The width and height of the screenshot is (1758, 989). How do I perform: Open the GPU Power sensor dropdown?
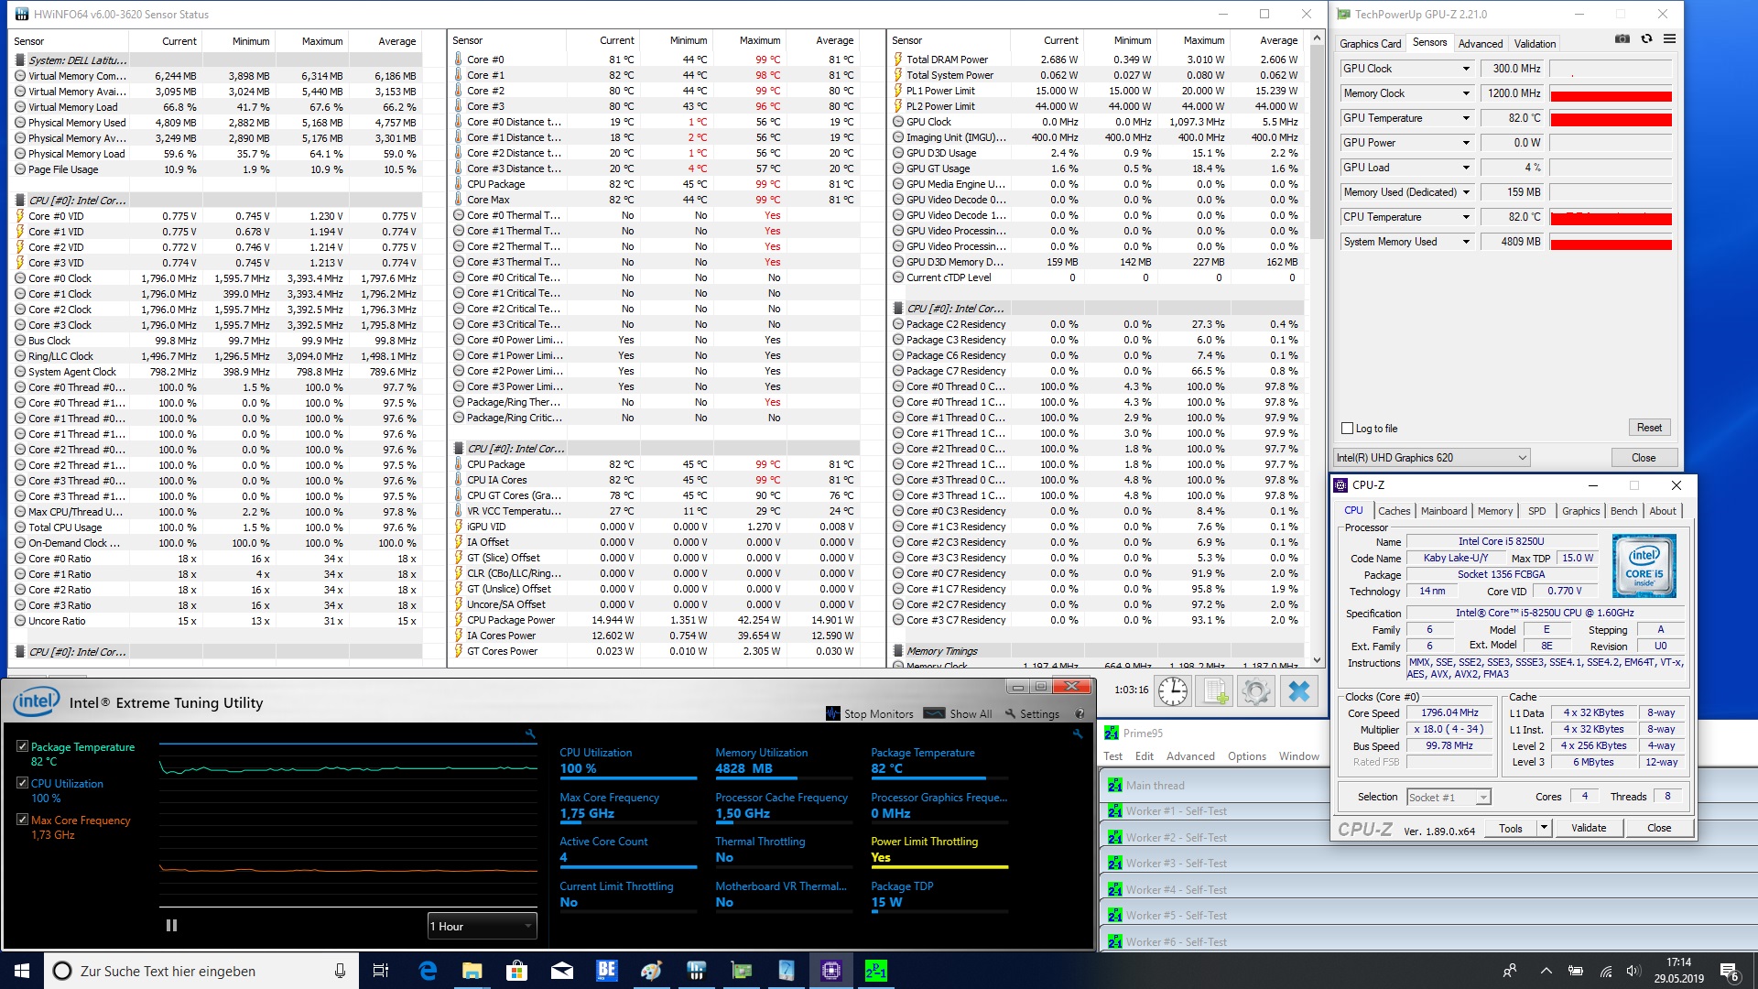(x=1466, y=143)
